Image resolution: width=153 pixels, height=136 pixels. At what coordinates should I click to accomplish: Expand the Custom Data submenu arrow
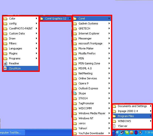pyautogui.click(x=36, y=33)
